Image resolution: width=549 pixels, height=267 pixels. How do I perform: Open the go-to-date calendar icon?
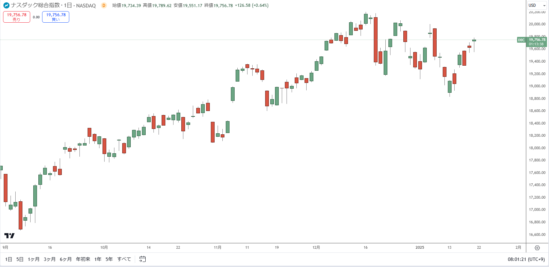[x=143, y=259]
